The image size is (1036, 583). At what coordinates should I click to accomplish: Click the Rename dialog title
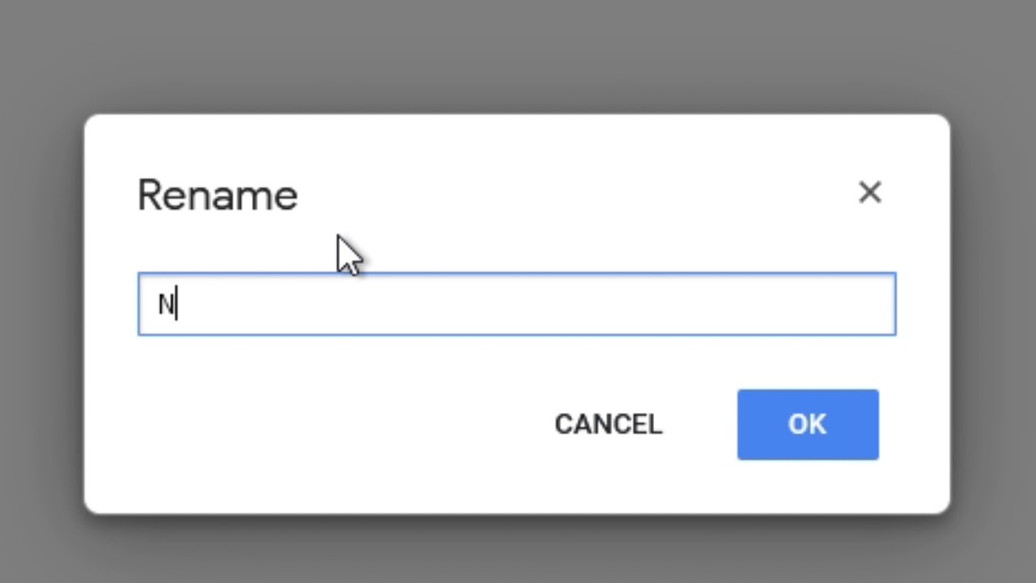218,196
